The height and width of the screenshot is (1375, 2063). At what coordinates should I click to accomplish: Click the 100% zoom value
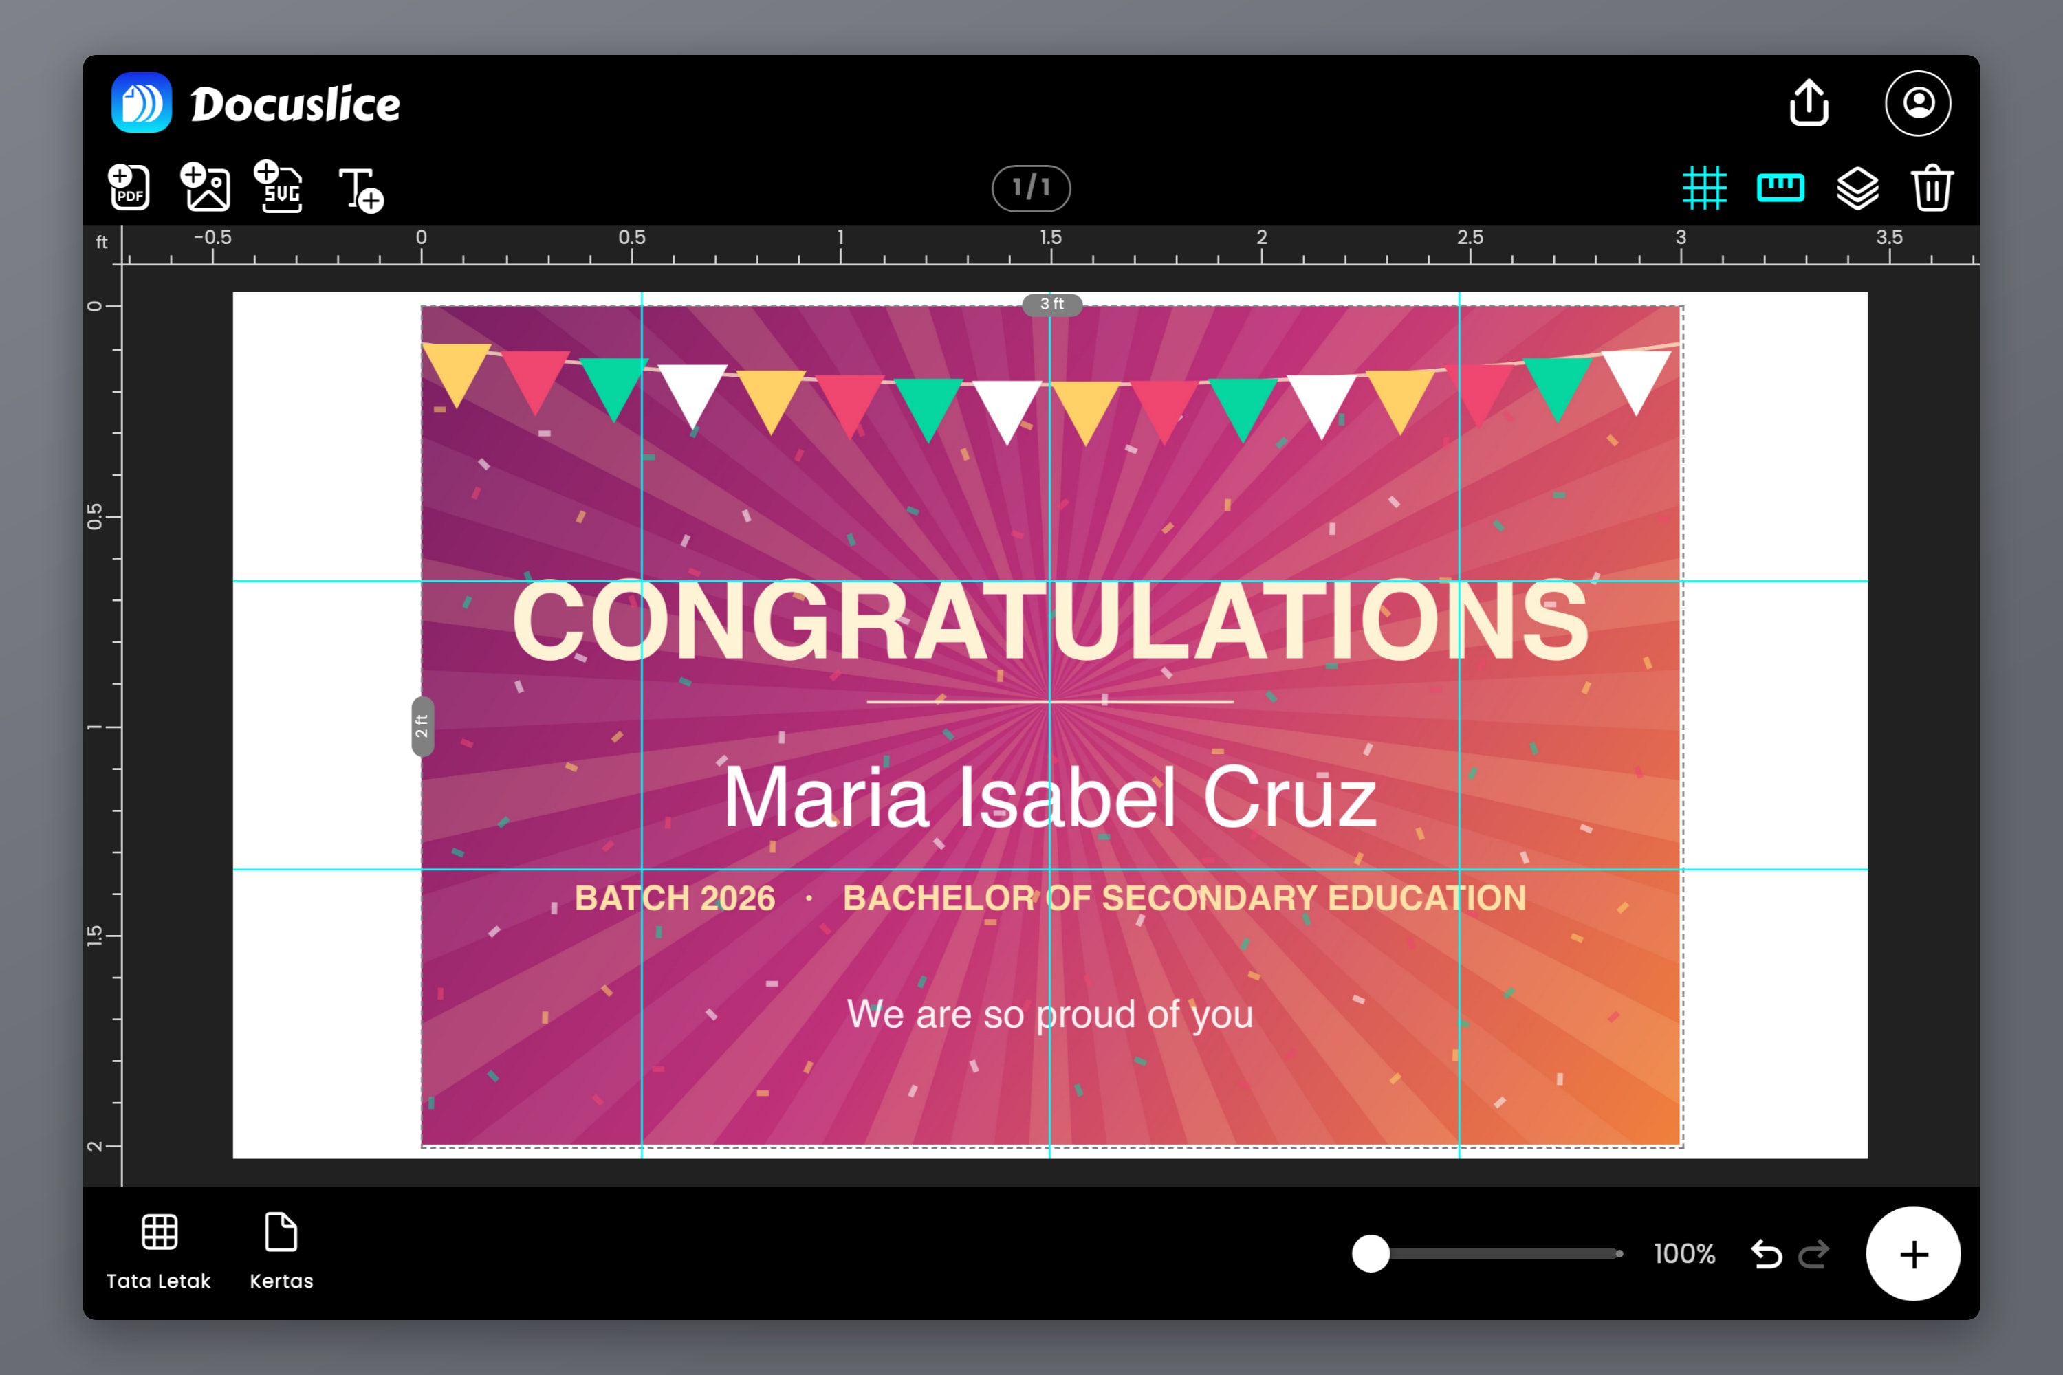(1684, 1254)
